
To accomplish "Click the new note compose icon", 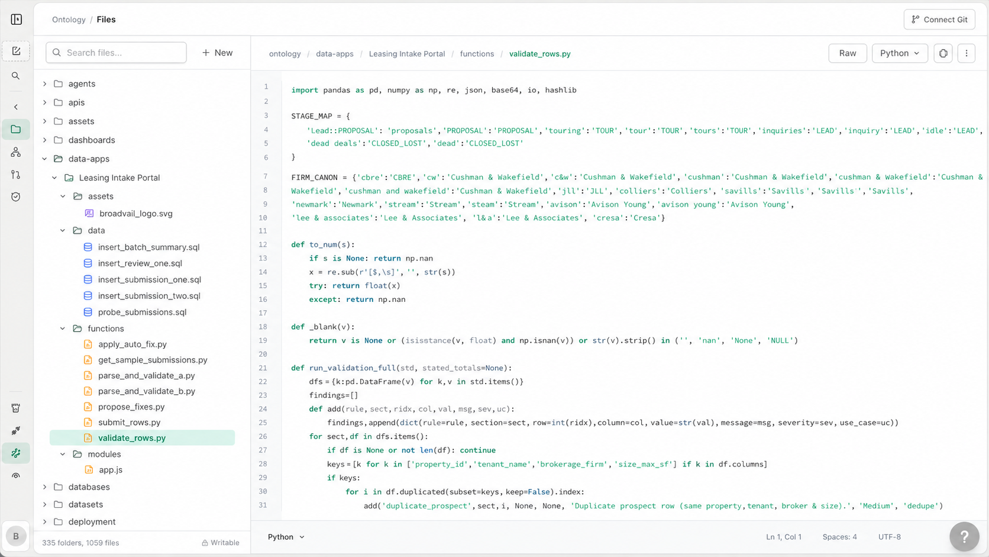I will (x=16, y=51).
